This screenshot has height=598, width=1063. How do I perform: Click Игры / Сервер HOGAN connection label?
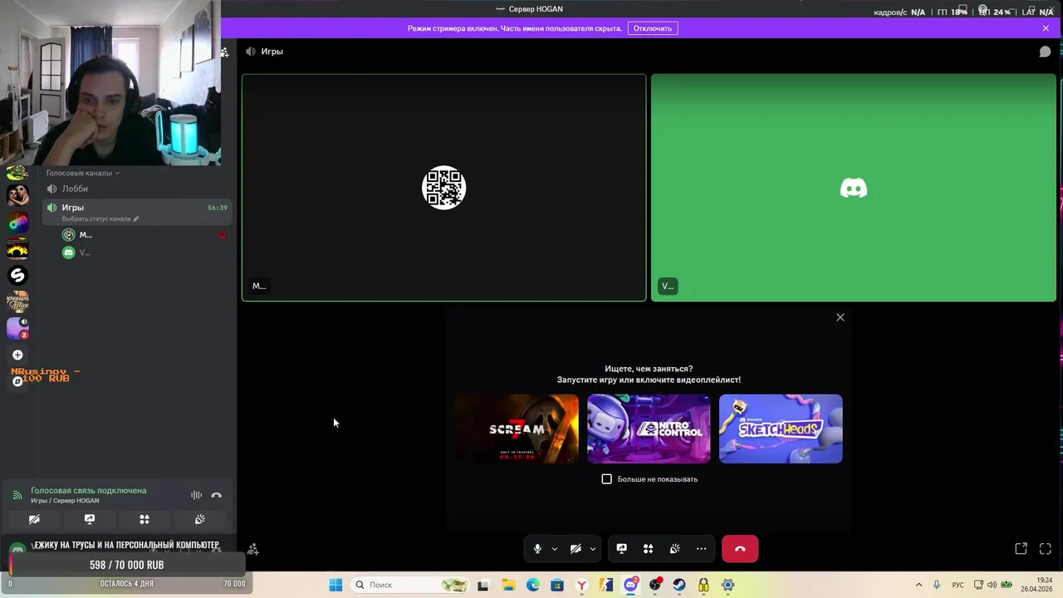click(65, 501)
